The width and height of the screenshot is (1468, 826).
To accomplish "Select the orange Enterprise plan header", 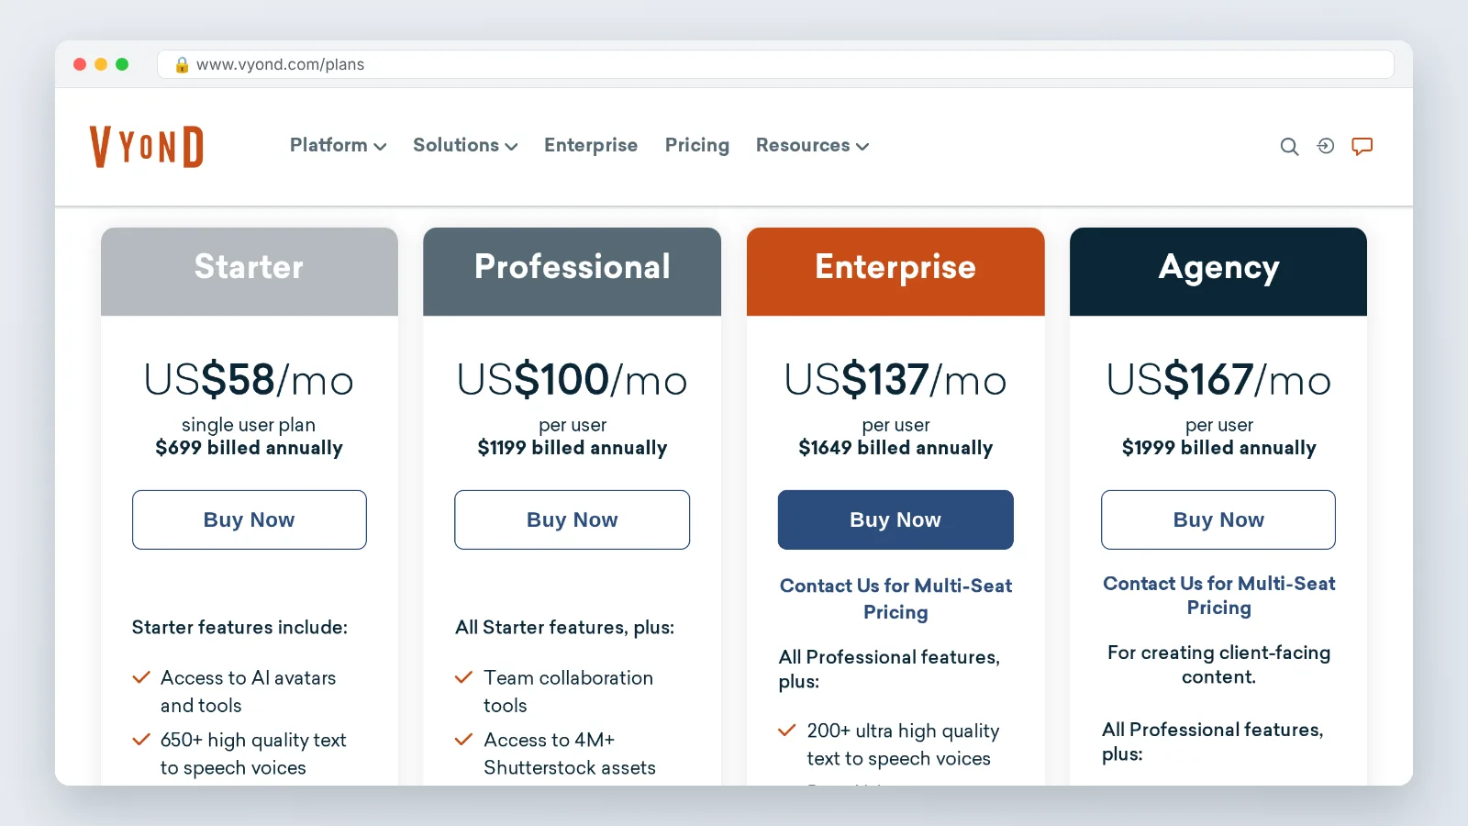I will [x=895, y=272].
